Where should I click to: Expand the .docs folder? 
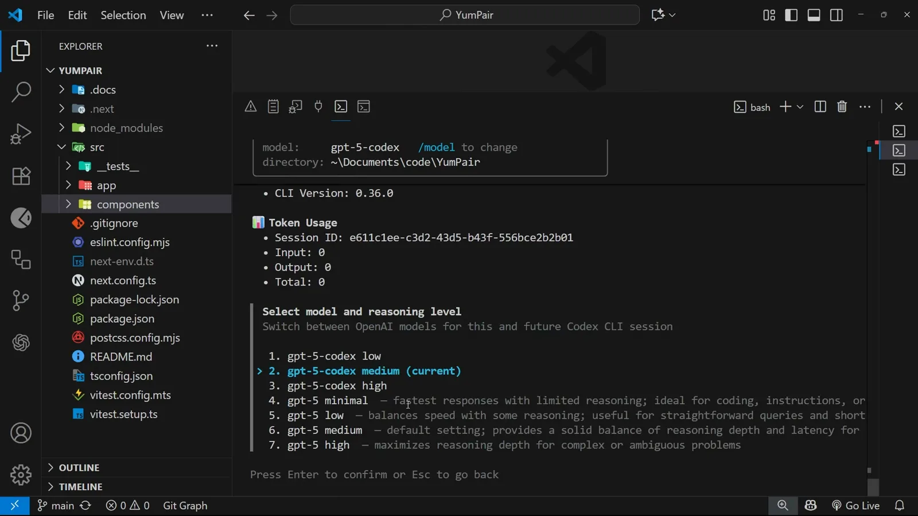coord(137,89)
